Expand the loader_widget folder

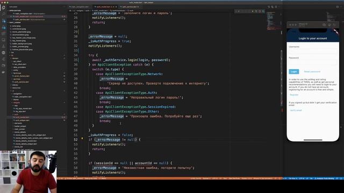pos(20,127)
